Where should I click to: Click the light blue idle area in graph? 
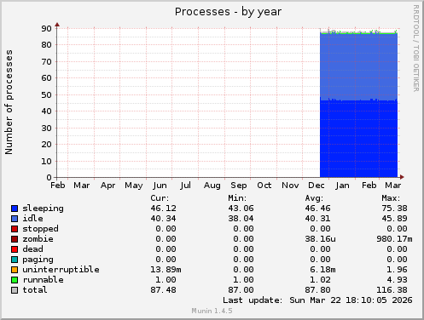(x=358, y=66)
